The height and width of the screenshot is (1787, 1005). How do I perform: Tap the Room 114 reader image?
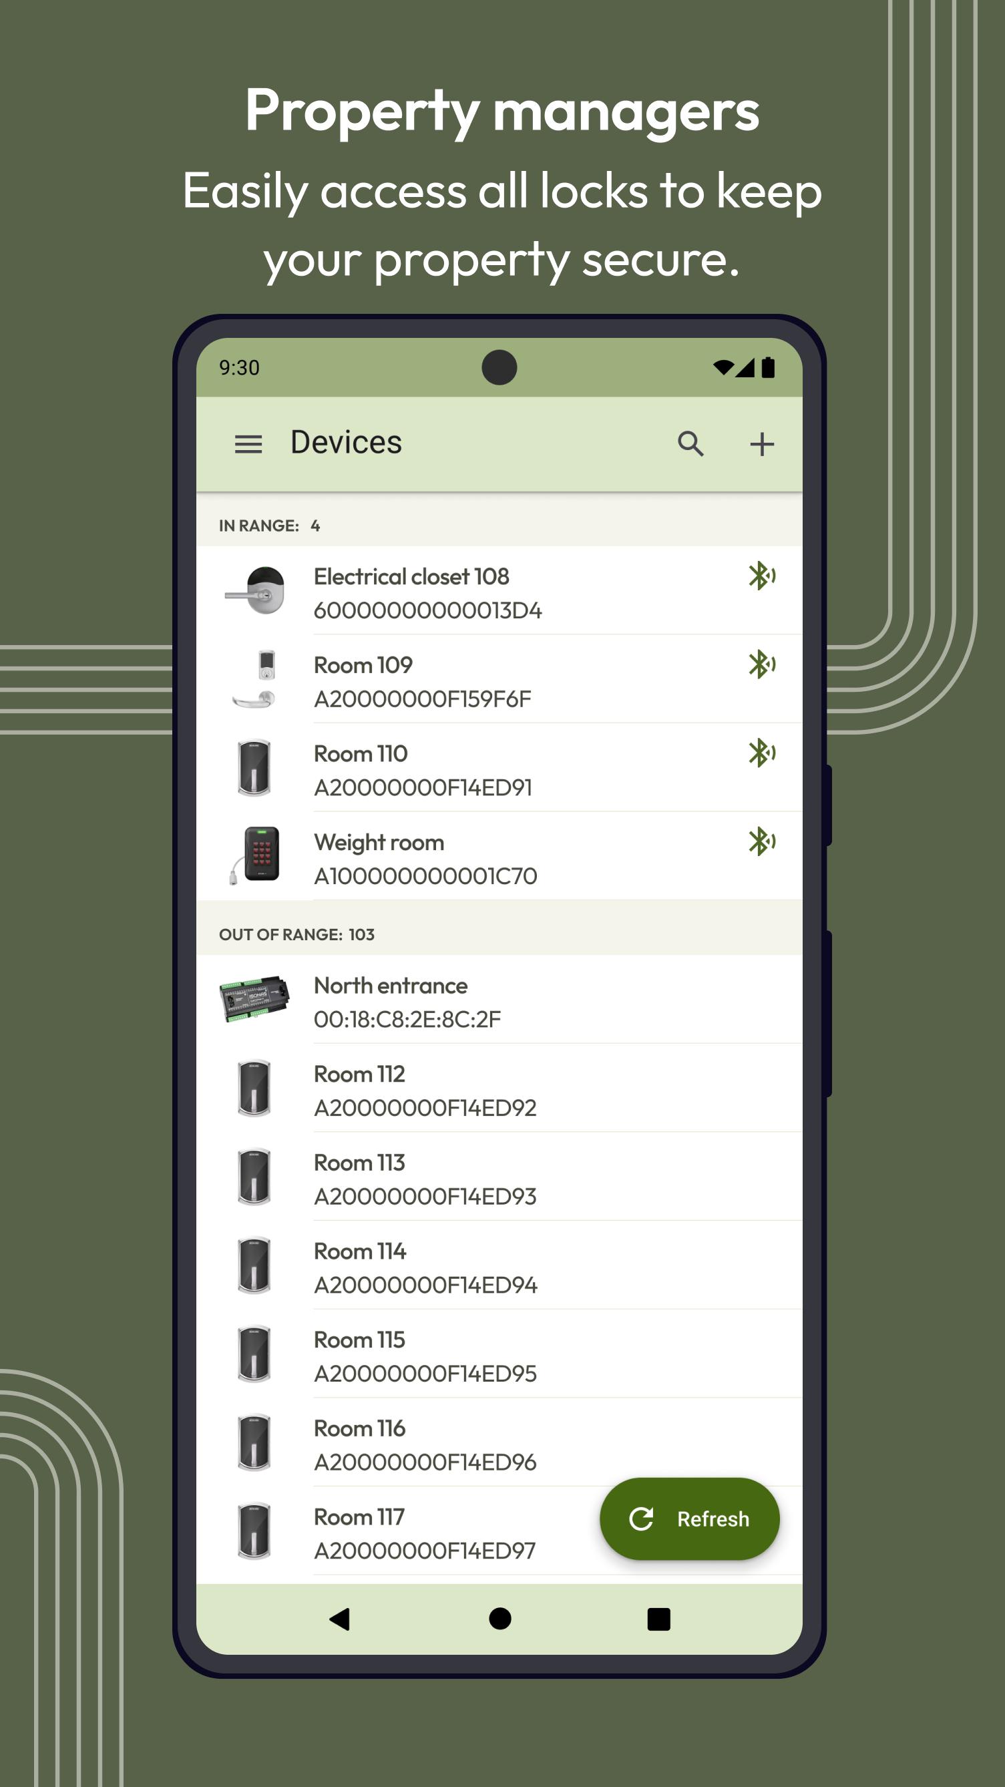pos(254,1266)
